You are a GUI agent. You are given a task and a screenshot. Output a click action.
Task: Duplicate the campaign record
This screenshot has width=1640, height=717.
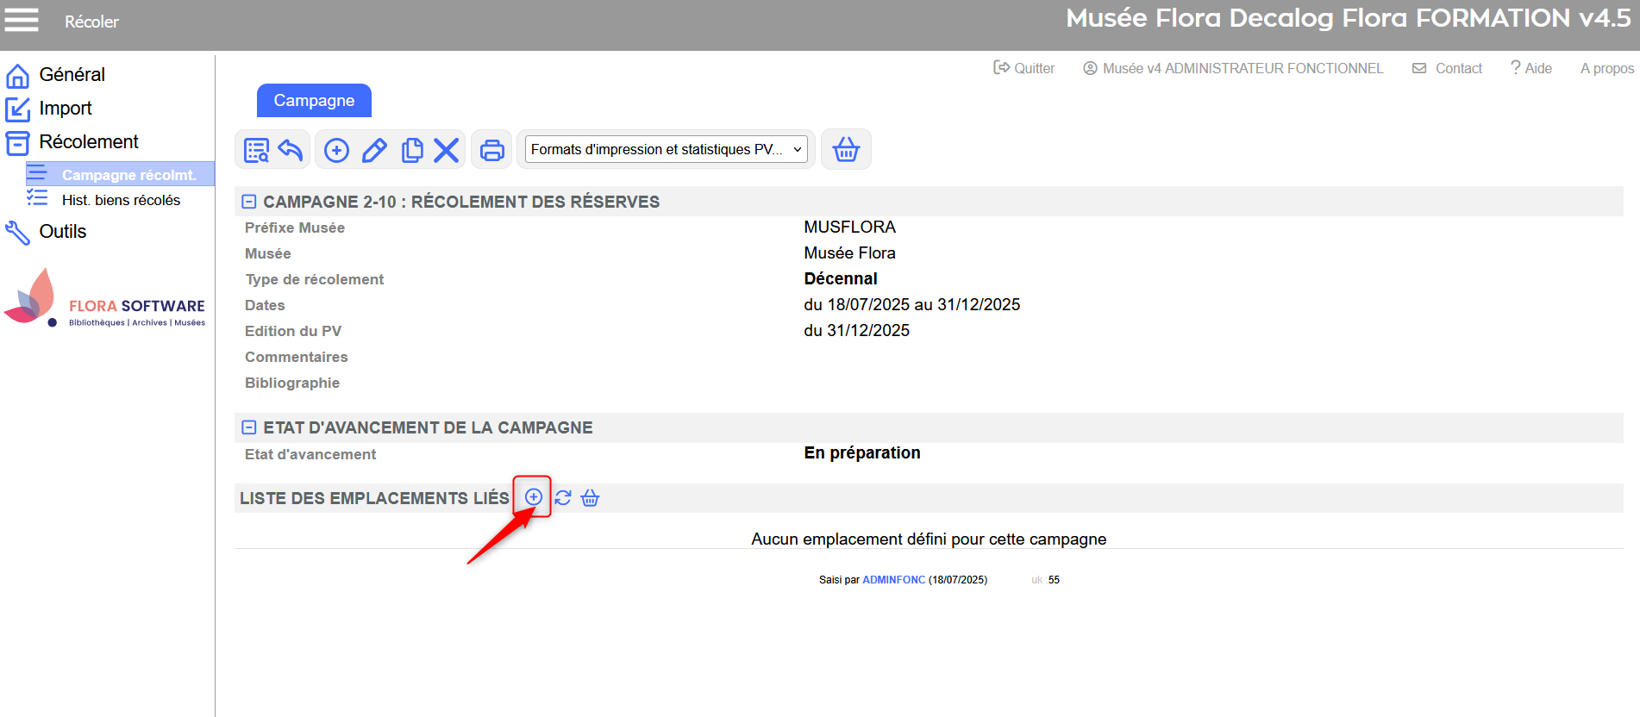coord(412,150)
